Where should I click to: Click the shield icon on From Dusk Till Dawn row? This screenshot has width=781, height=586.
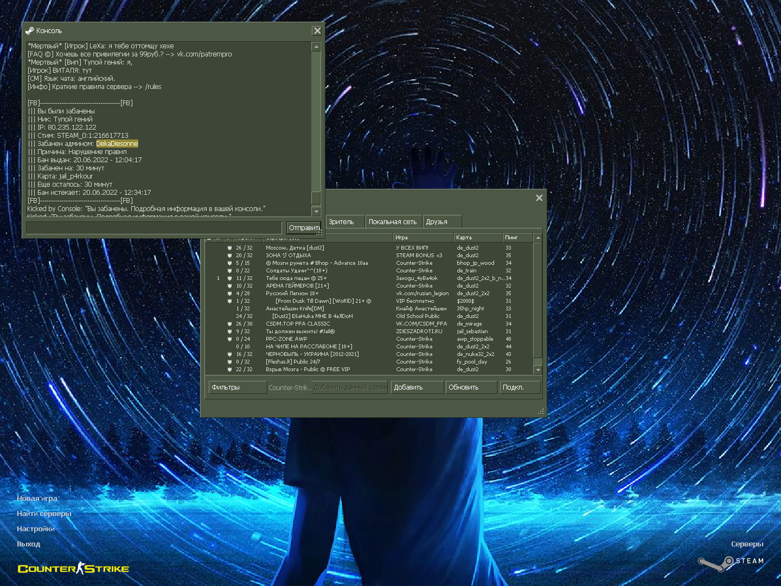pos(230,301)
